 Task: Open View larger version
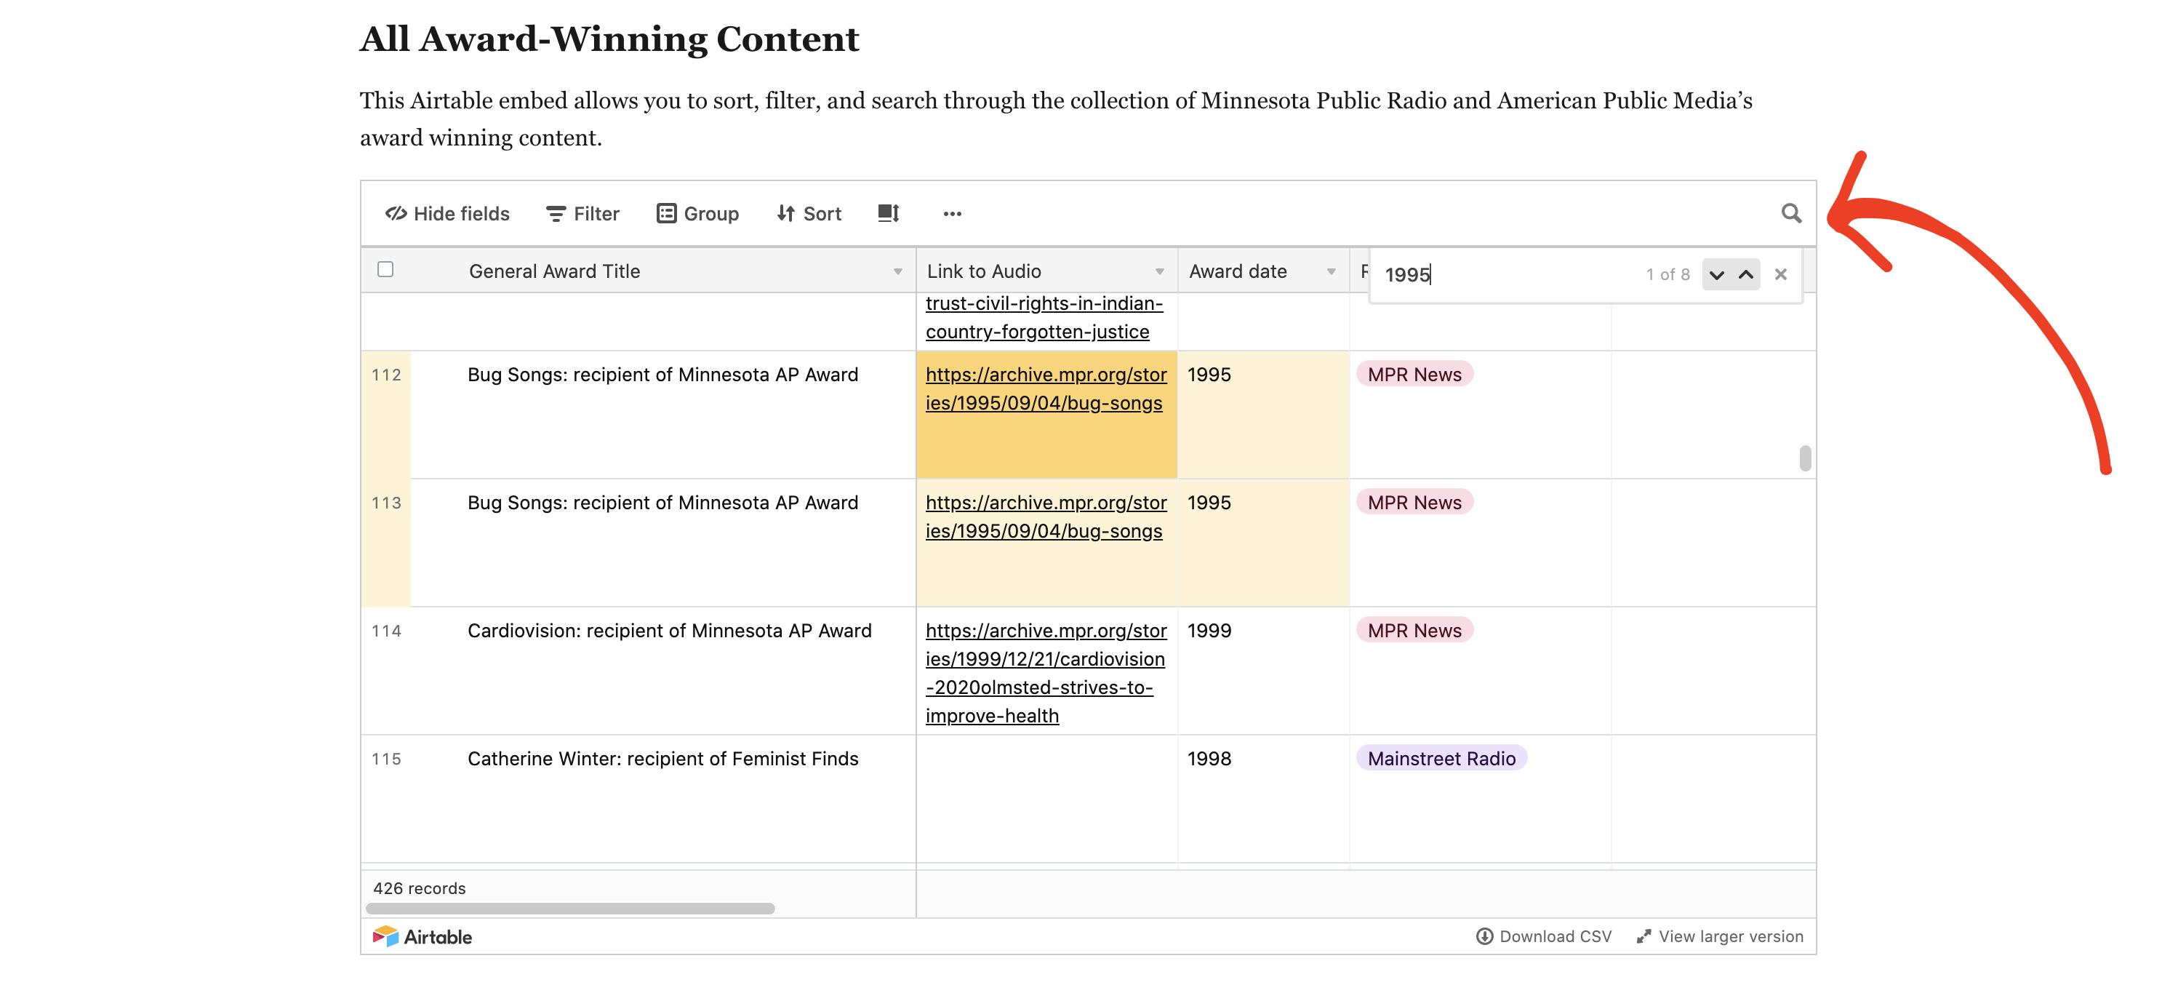click(x=1720, y=937)
